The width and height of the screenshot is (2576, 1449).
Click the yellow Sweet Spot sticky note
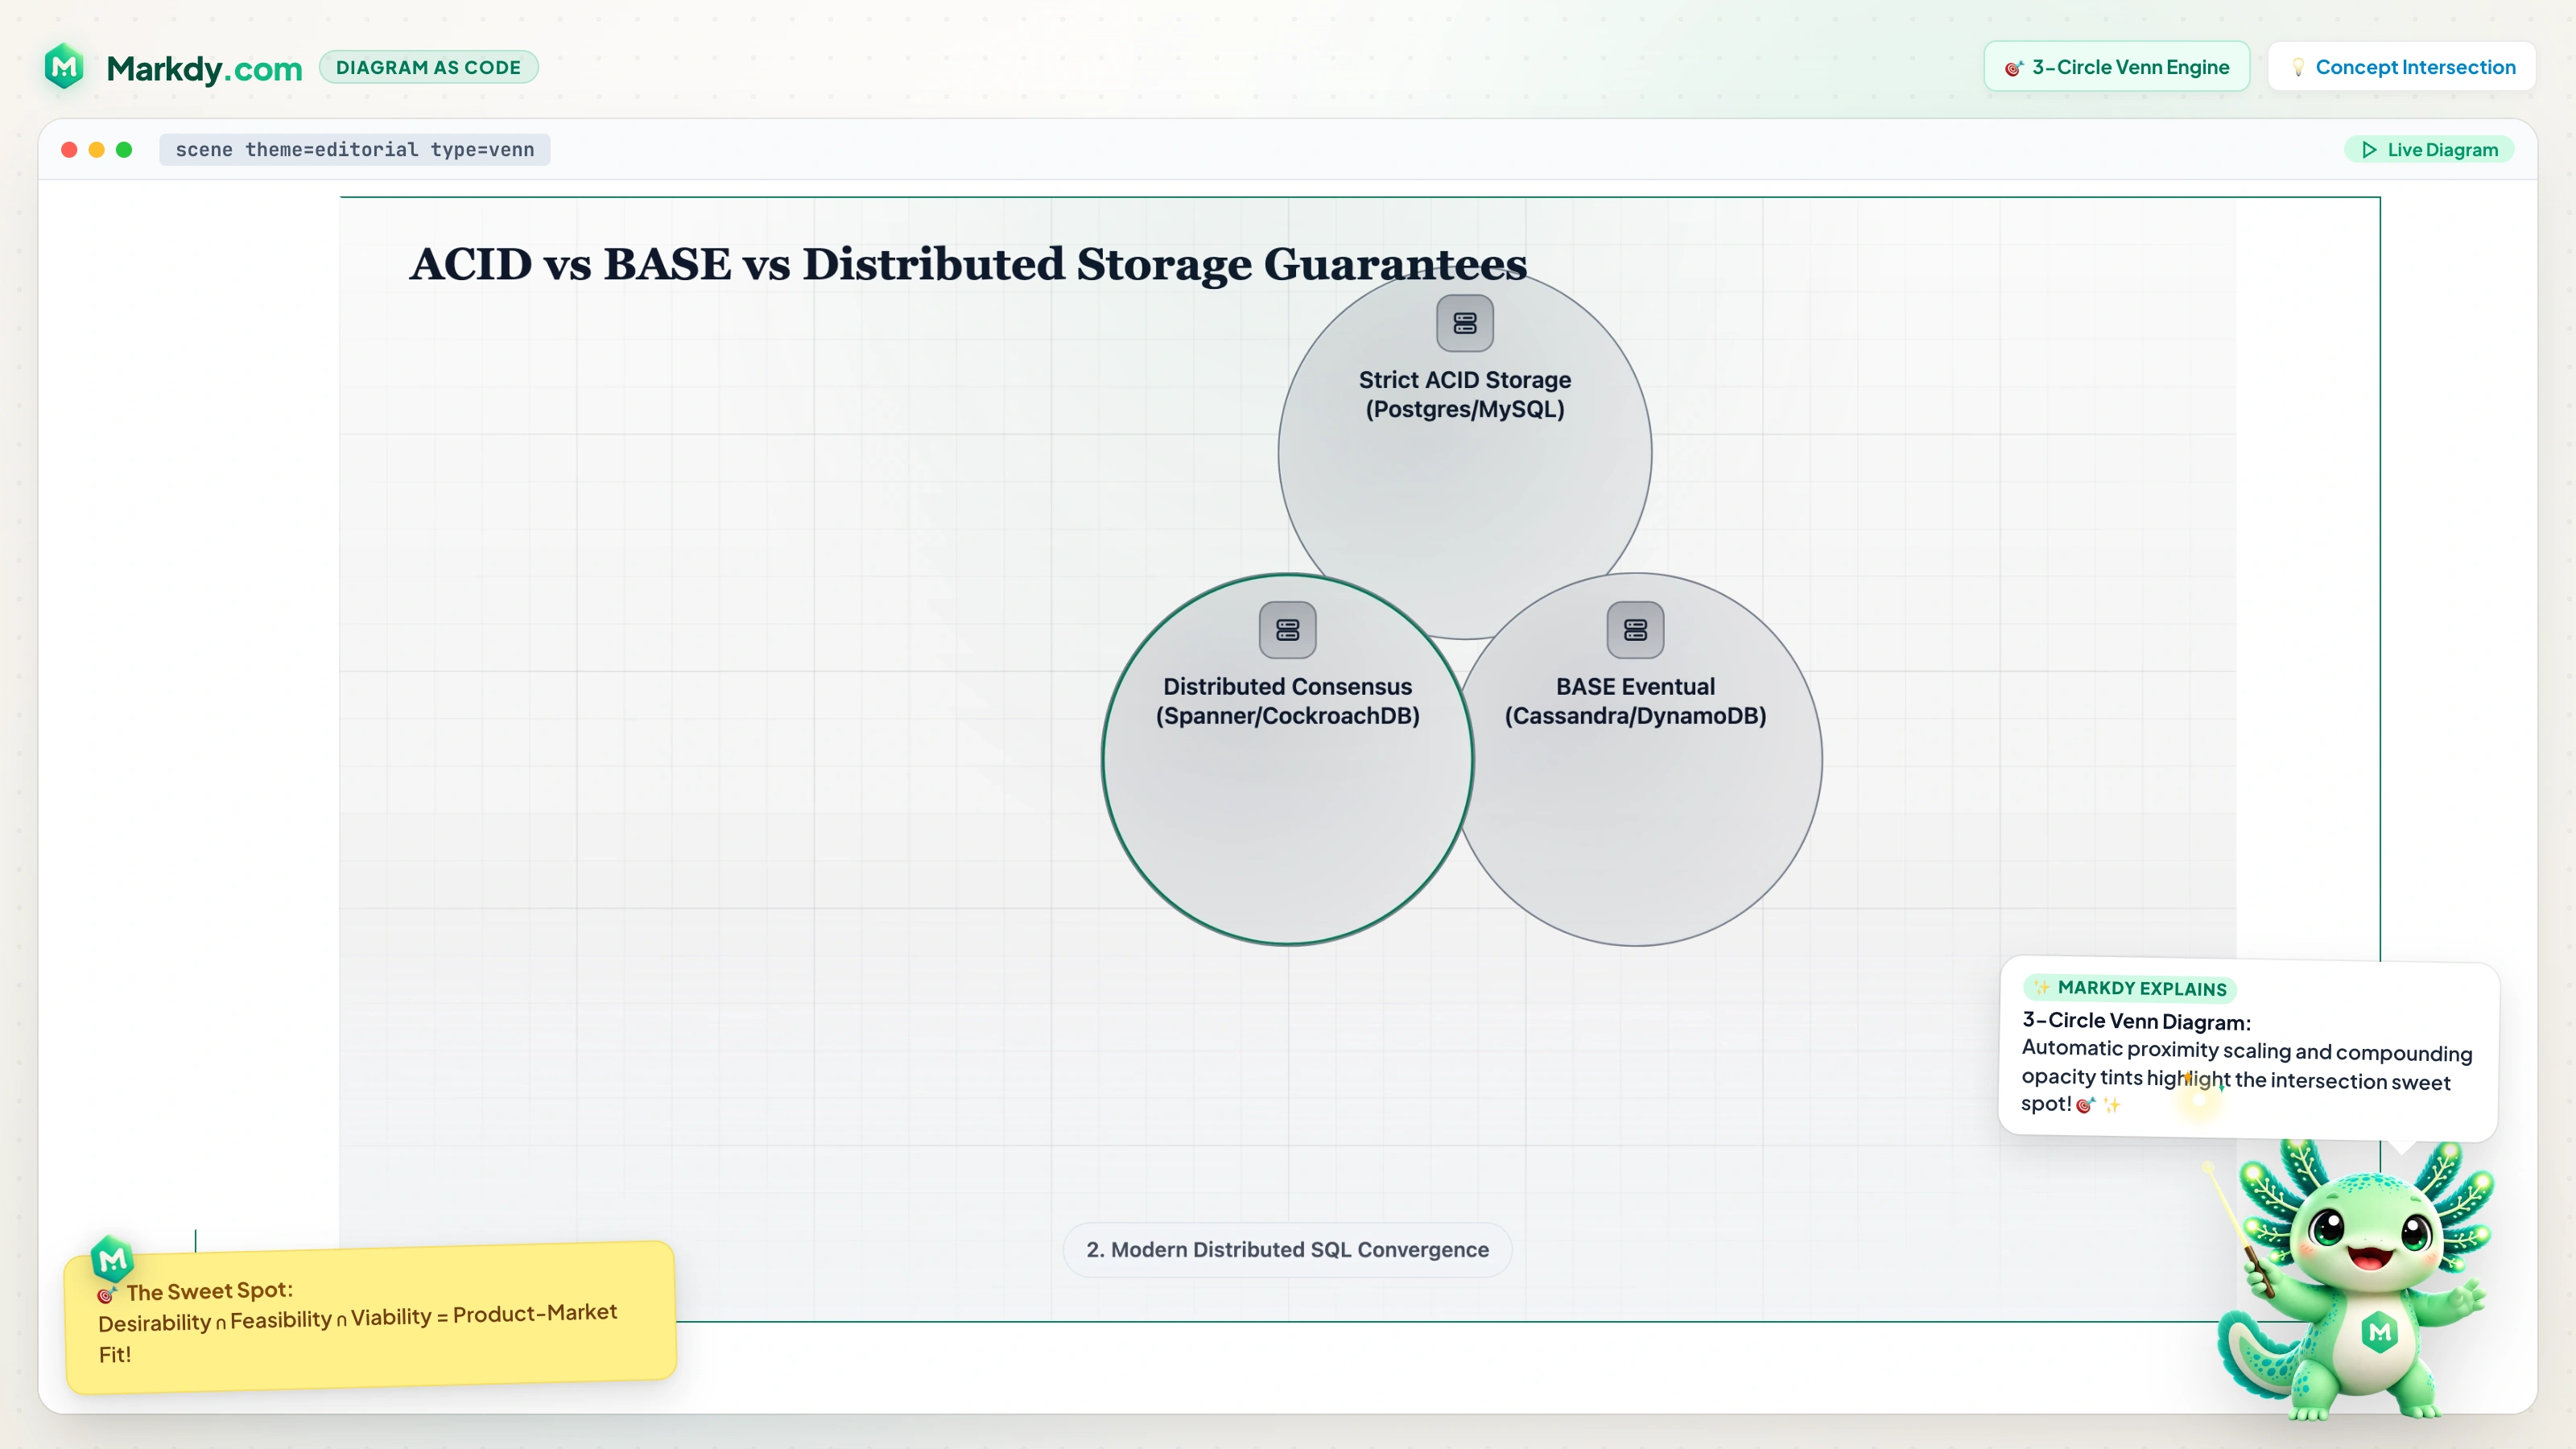pos(371,1317)
